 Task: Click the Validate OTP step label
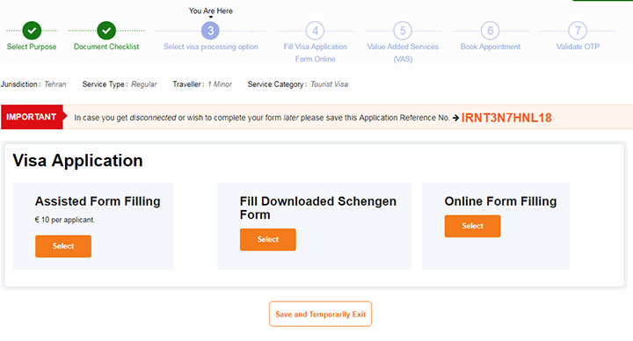click(578, 47)
